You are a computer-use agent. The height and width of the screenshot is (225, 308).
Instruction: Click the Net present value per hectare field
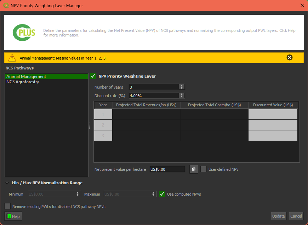167,169
